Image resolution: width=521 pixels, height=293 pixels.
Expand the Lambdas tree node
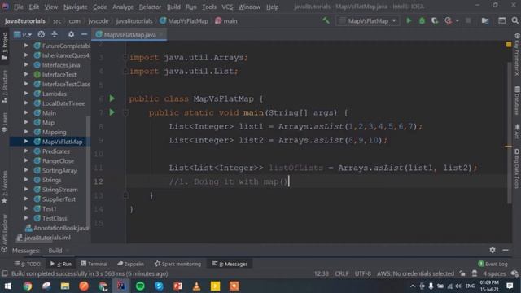[26, 94]
